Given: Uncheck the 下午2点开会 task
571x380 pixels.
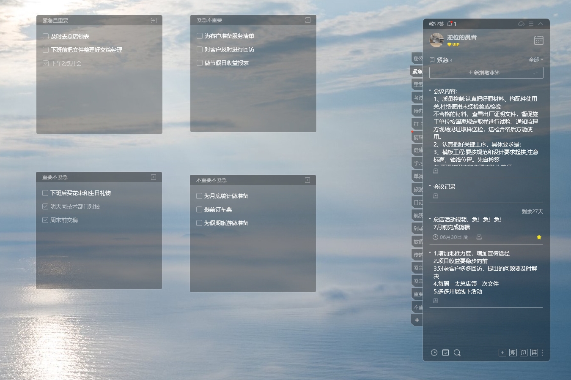Looking at the screenshot, I should coord(46,63).
